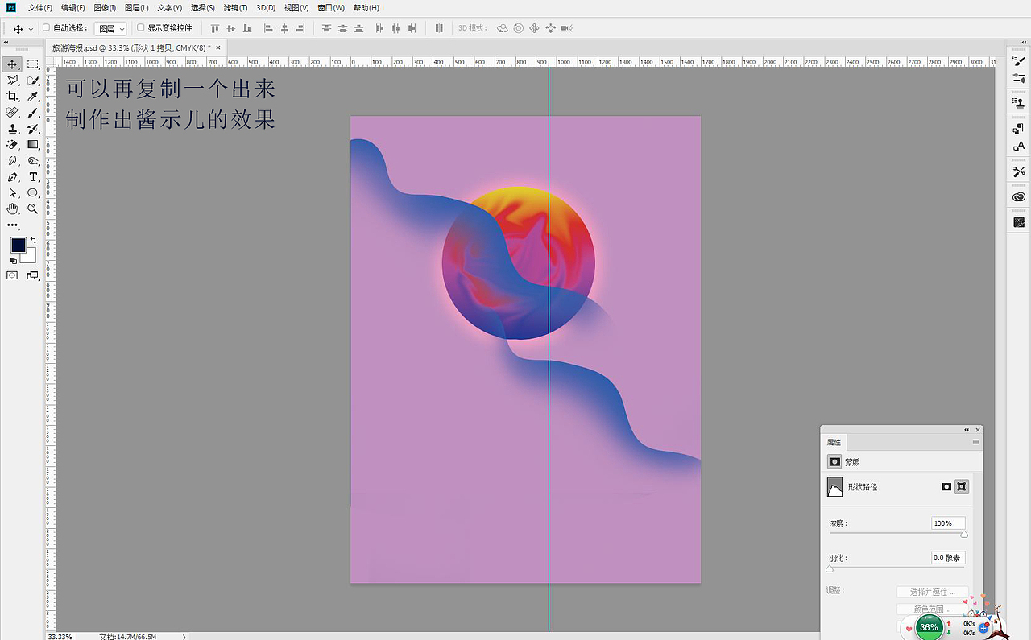Open the 滤镜(T) menu
The width and height of the screenshot is (1031, 640).
pos(236,8)
